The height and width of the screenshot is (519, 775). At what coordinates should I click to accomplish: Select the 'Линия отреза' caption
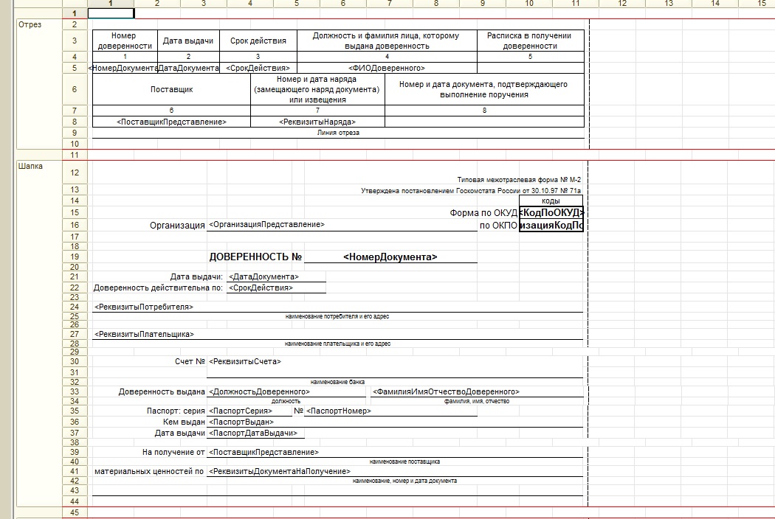click(x=338, y=133)
